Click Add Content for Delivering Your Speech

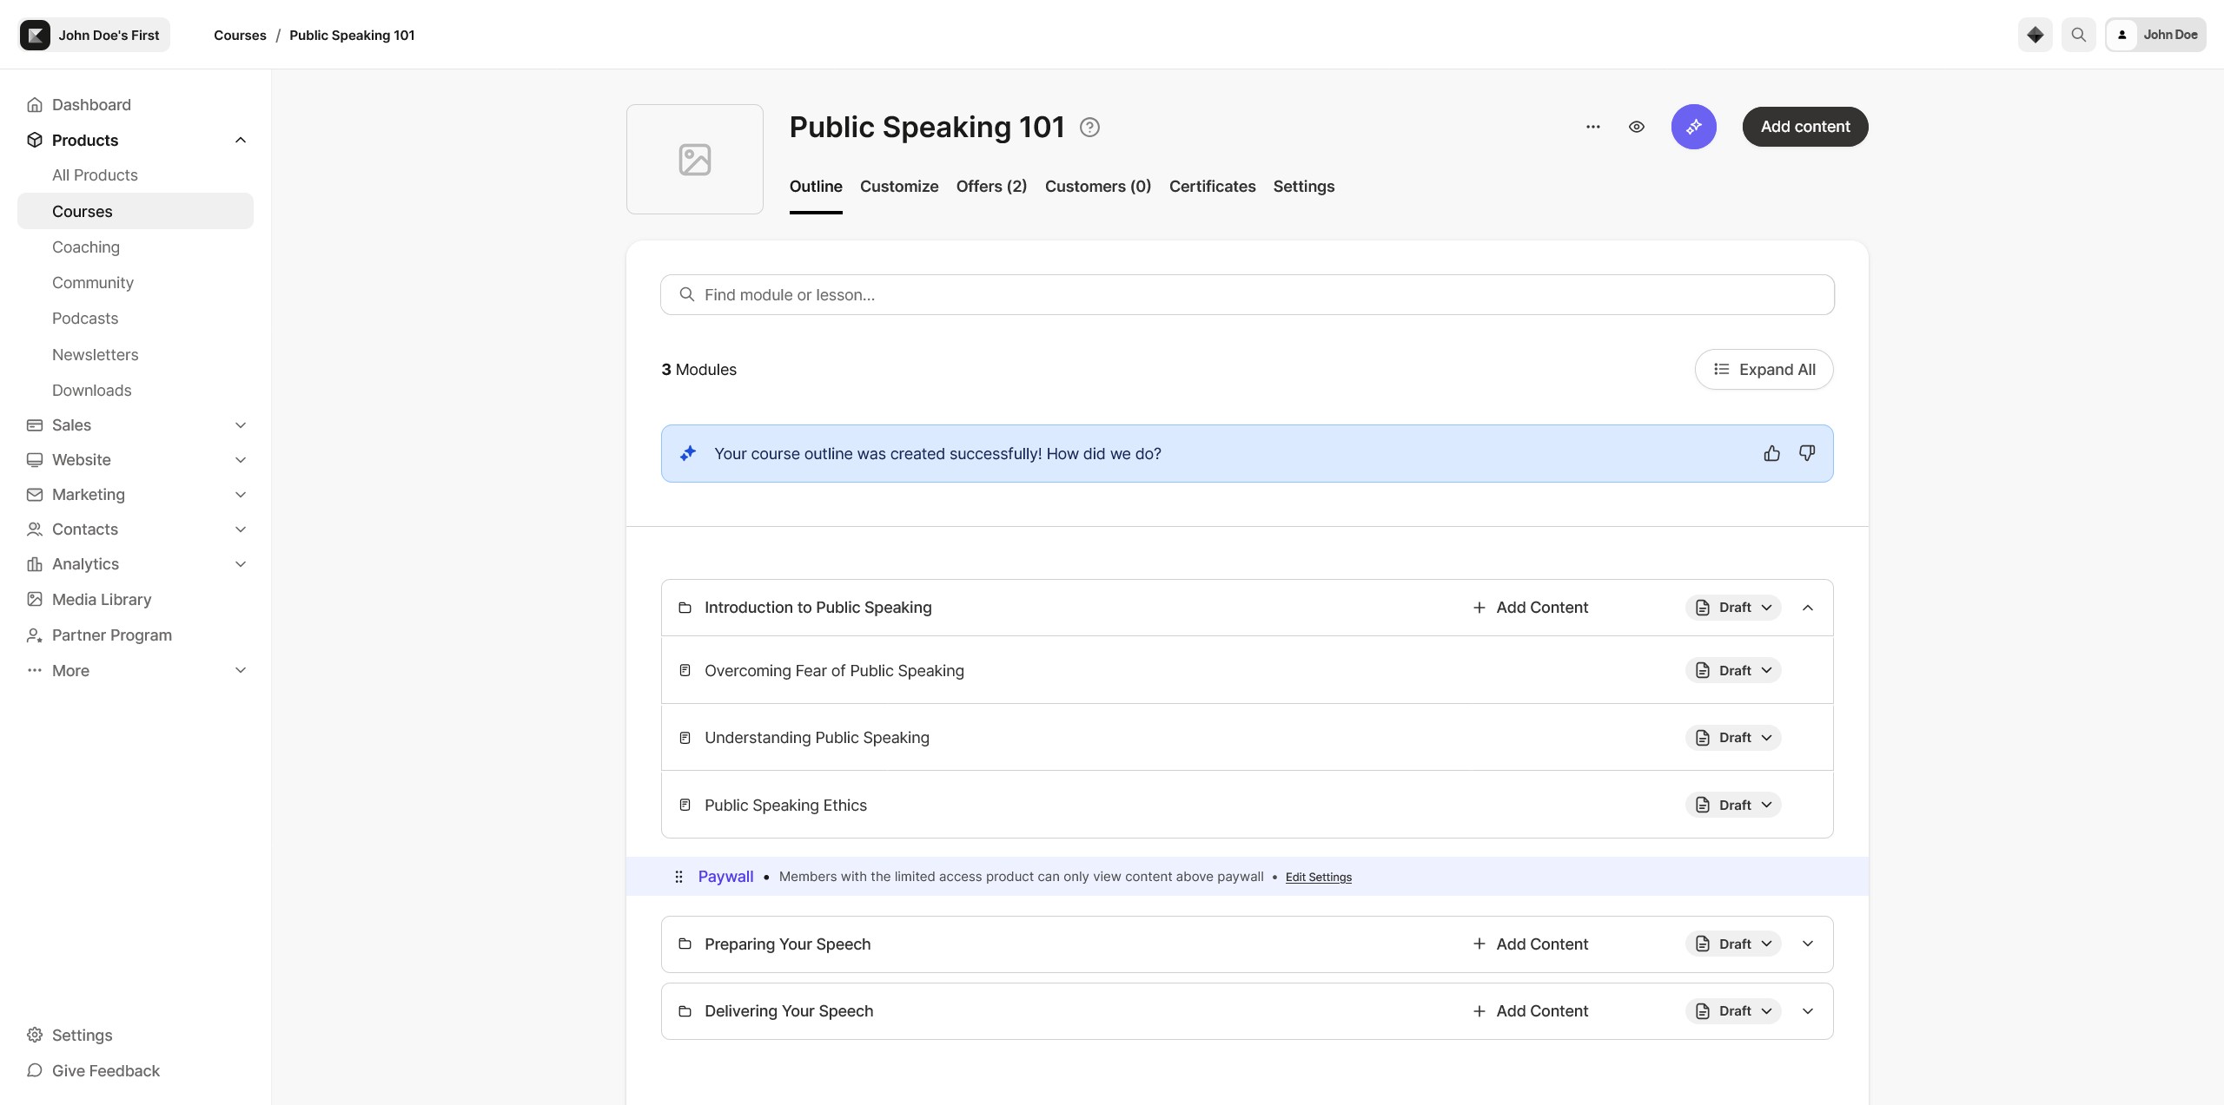[1531, 1011]
